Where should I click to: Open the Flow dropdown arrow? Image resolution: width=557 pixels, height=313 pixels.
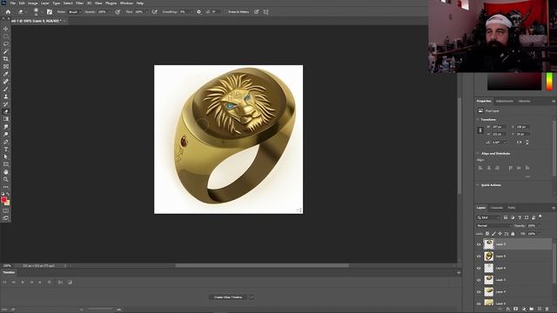(x=146, y=11)
